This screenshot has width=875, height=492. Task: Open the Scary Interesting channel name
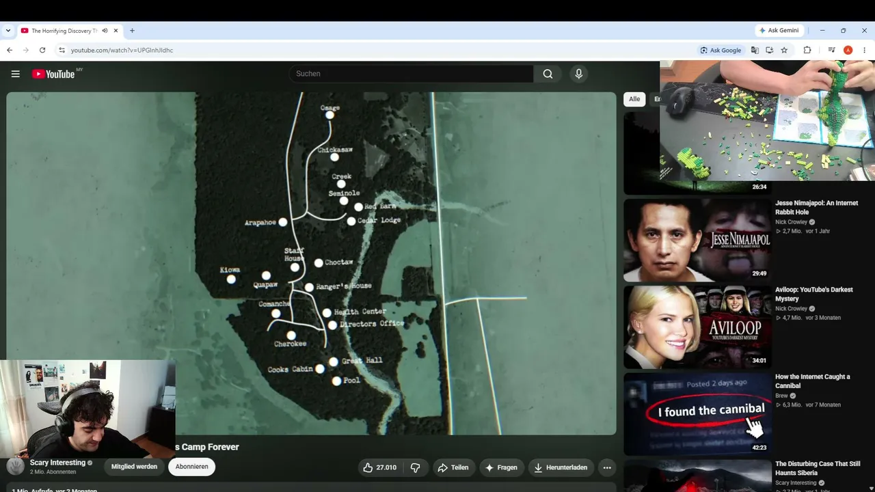coord(57,463)
